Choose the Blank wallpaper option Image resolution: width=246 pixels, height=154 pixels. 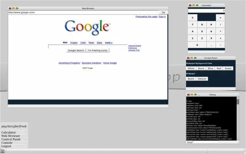(191, 79)
